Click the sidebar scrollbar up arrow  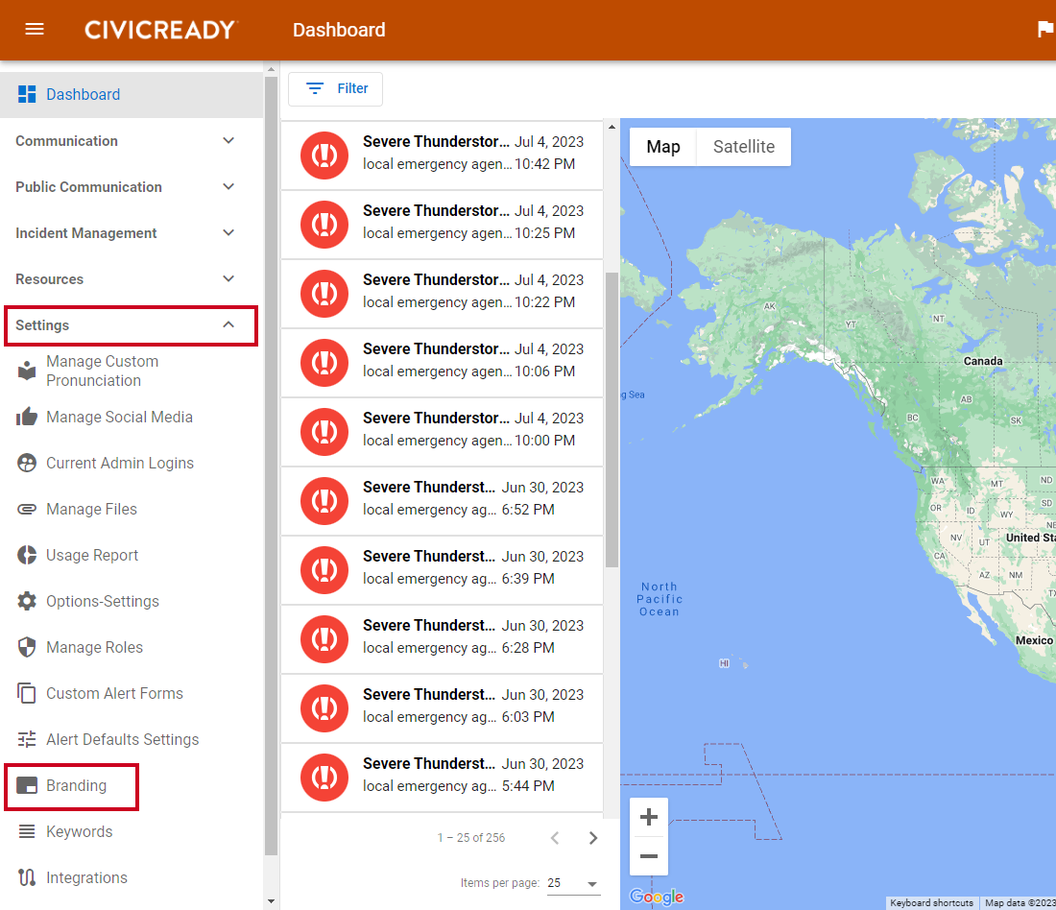point(271,69)
